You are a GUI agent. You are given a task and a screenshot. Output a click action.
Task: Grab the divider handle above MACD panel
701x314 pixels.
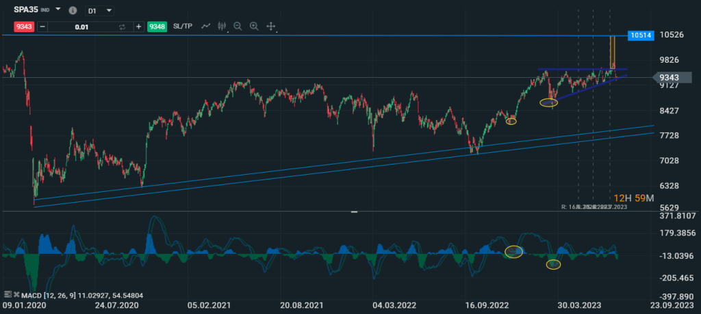354,212
